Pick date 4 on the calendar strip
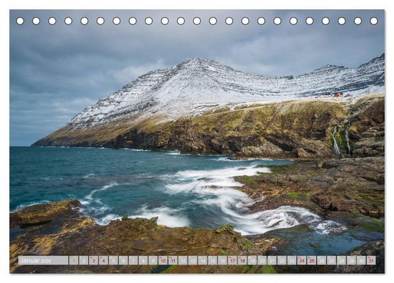The height and width of the screenshot is (283, 394). (103, 261)
